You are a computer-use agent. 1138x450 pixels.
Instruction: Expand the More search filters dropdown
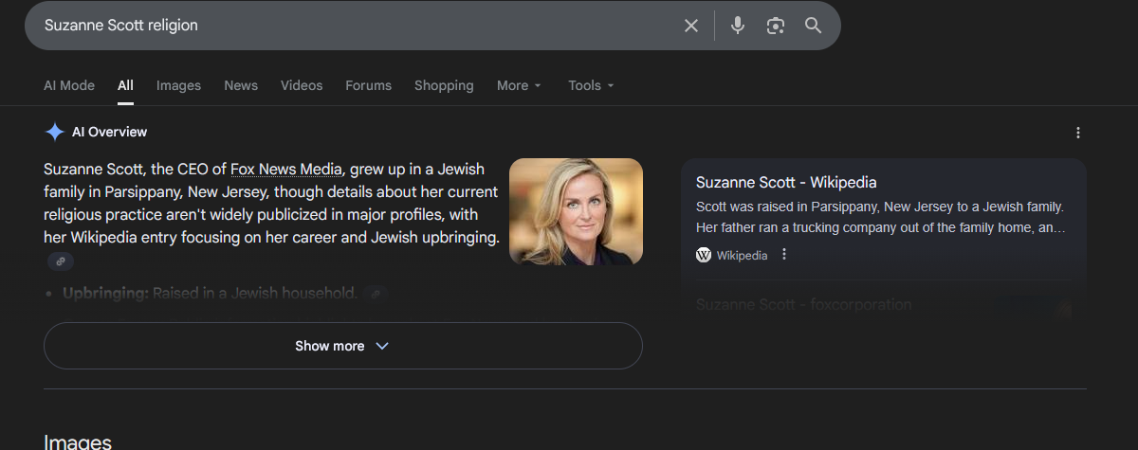point(519,85)
